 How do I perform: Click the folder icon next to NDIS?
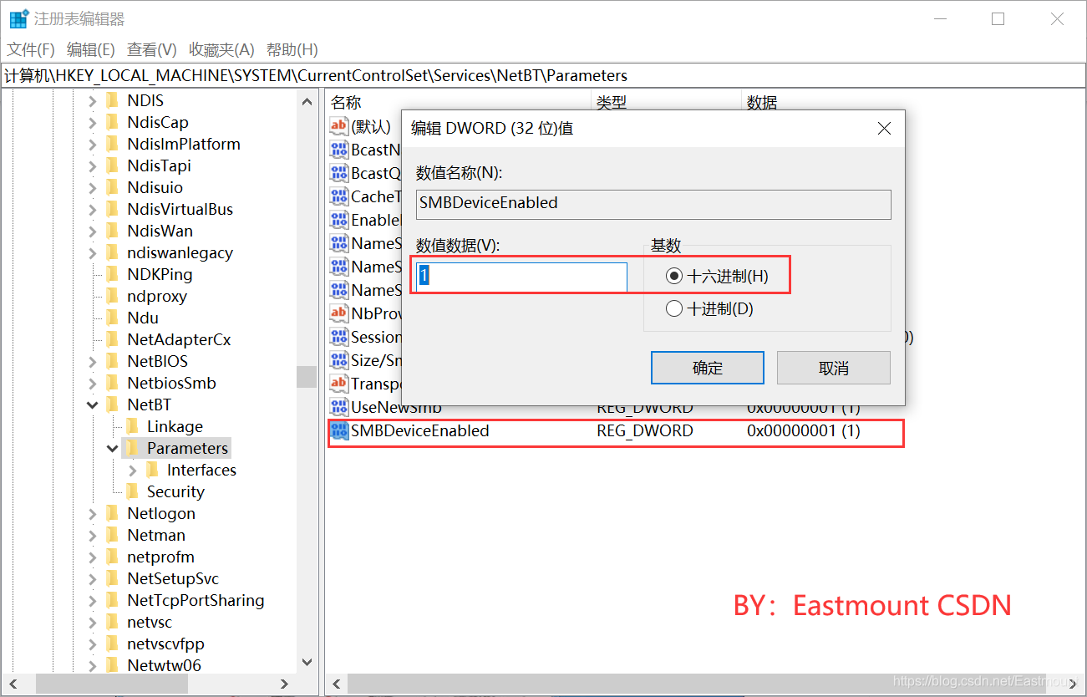(x=113, y=100)
